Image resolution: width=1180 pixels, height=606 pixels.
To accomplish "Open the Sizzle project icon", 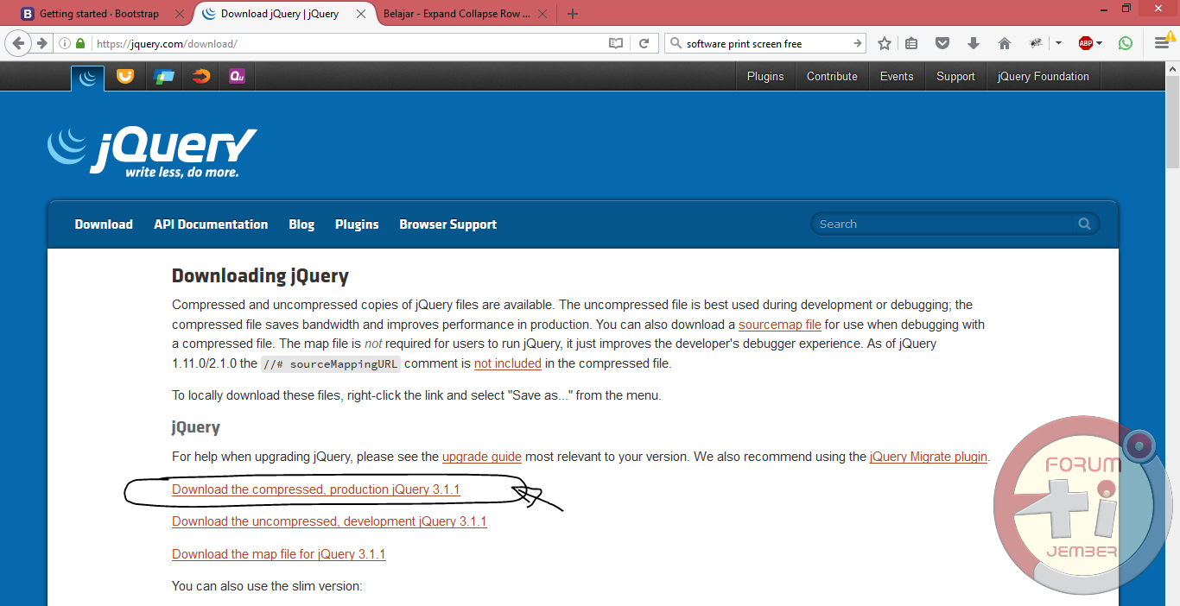I will click(x=201, y=77).
